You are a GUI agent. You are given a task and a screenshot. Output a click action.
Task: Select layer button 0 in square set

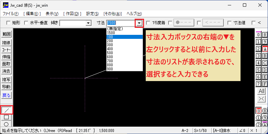[258, 35]
